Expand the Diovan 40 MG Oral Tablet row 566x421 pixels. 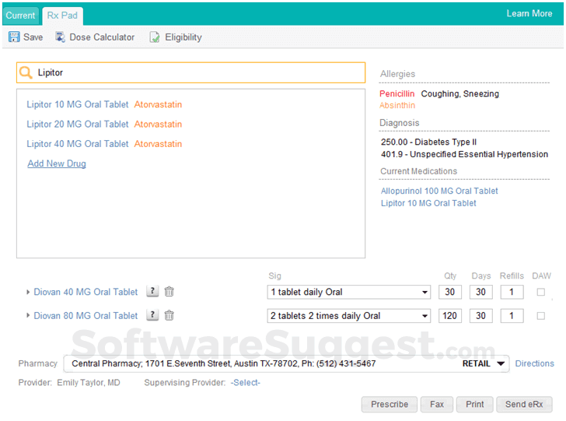pos(29,293)
